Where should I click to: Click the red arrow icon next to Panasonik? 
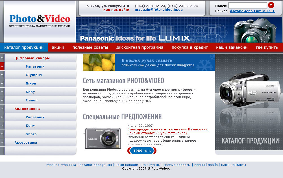click(2, 66)
